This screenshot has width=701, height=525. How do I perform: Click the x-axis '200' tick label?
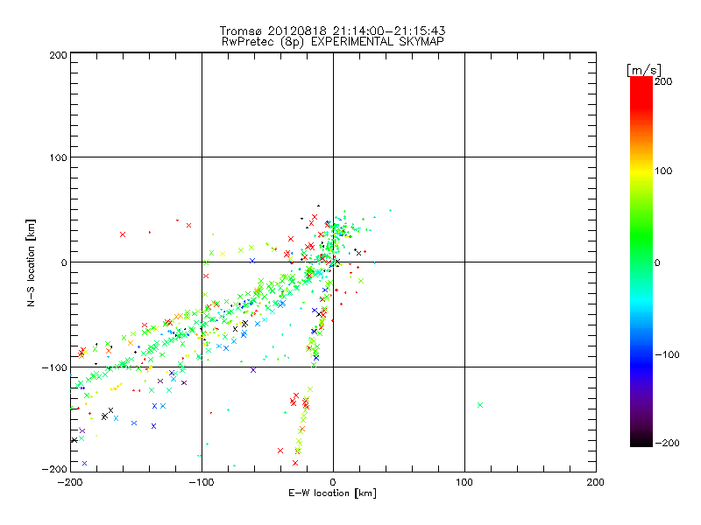tap(596, 482)
